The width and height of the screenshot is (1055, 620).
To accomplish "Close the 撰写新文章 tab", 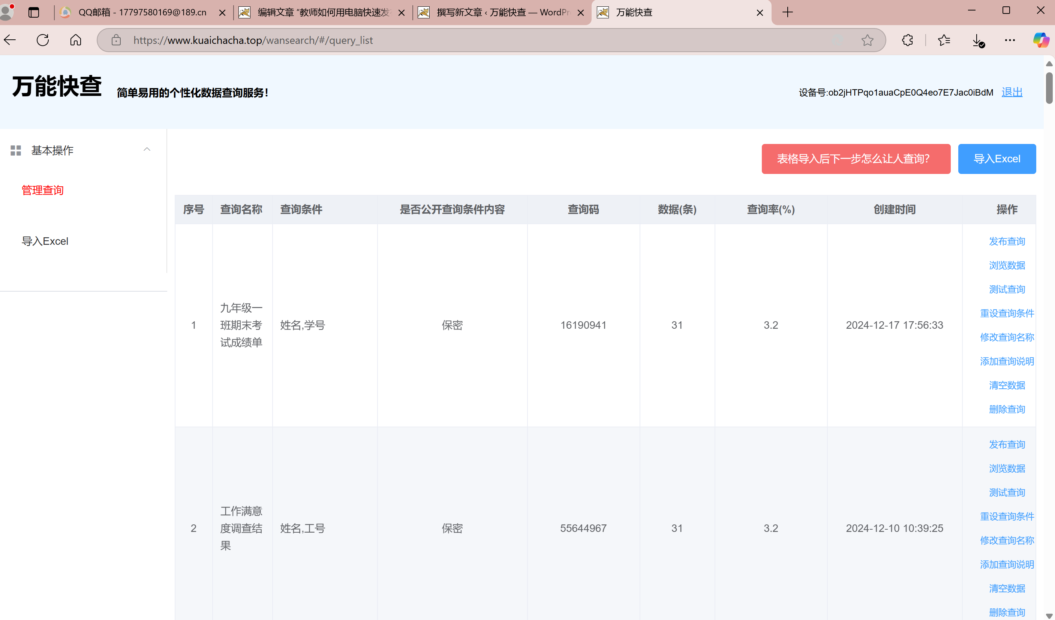I will (x=581, y=13).
